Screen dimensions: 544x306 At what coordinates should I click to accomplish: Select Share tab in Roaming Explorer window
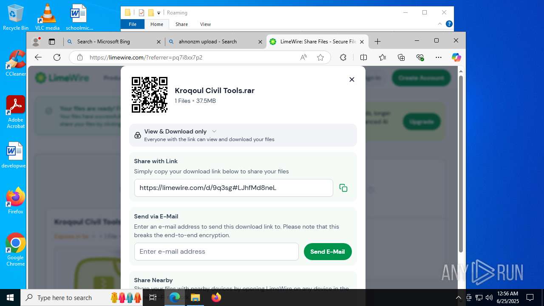(181, 24)
